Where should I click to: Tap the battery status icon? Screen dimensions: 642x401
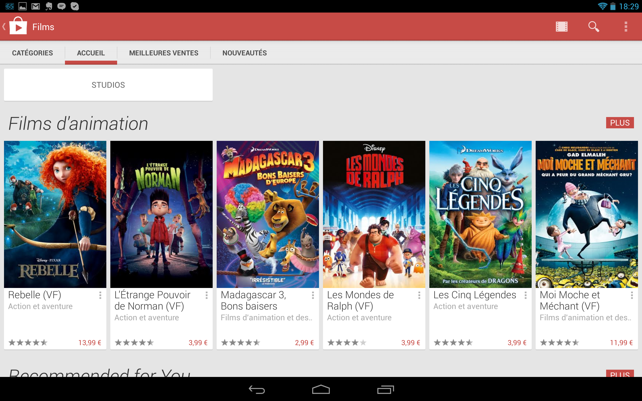[x=613, y=6]
